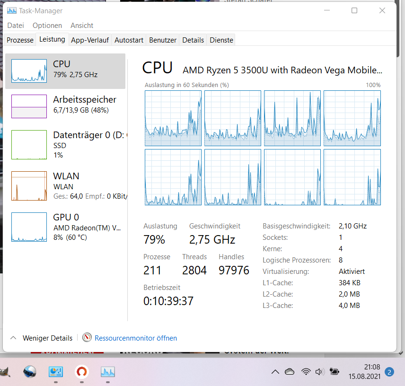This screenshot has height=386, width=405.
Task: Click the Virtualisierung Aktiviert value
Action: [x=352, y=272]
